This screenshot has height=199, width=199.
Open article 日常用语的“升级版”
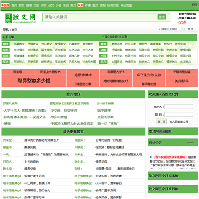tap(109, 140)
